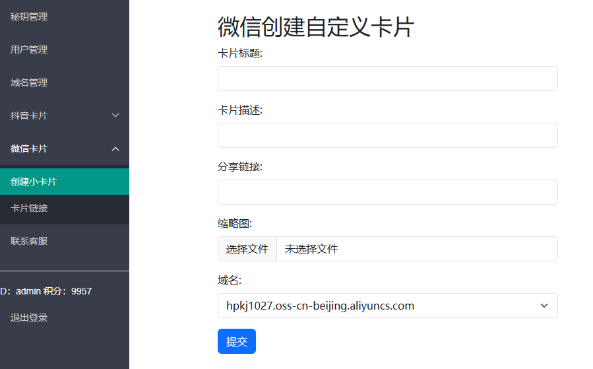Open 域名管理 in the sidebar
This screenshot has width=593, height=369.
coord(29,83)
